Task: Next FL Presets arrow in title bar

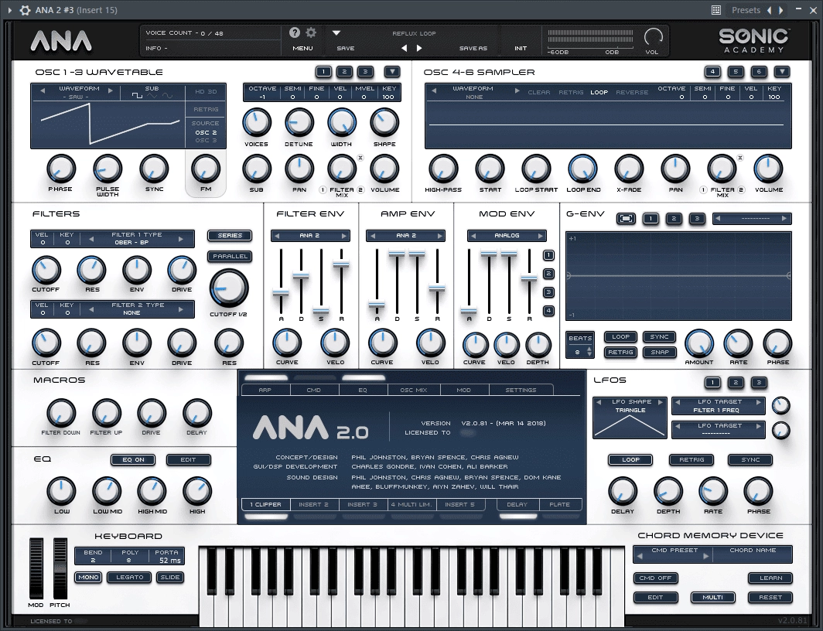Action: pos(781,10)
